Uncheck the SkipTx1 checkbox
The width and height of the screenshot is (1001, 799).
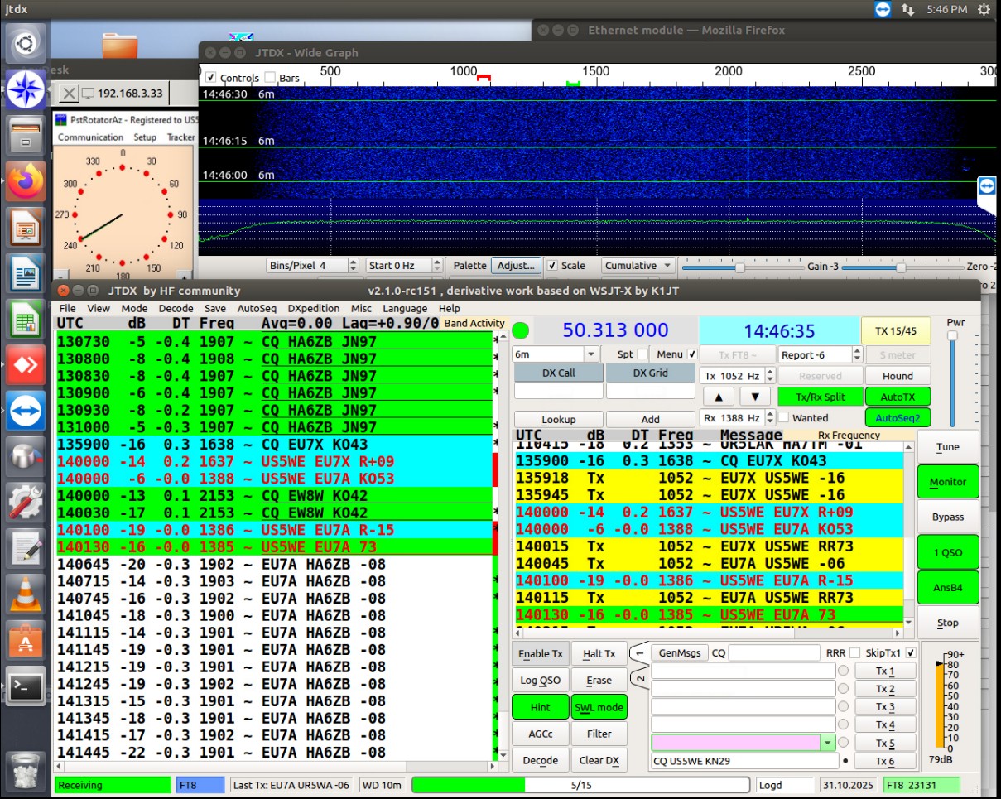(x=911, y=652)
